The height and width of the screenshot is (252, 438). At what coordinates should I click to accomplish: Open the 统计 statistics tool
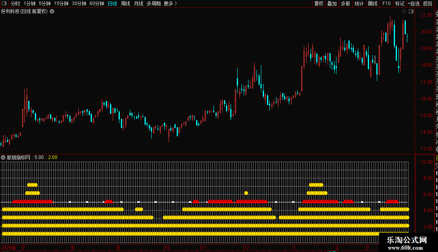point(359,3)
